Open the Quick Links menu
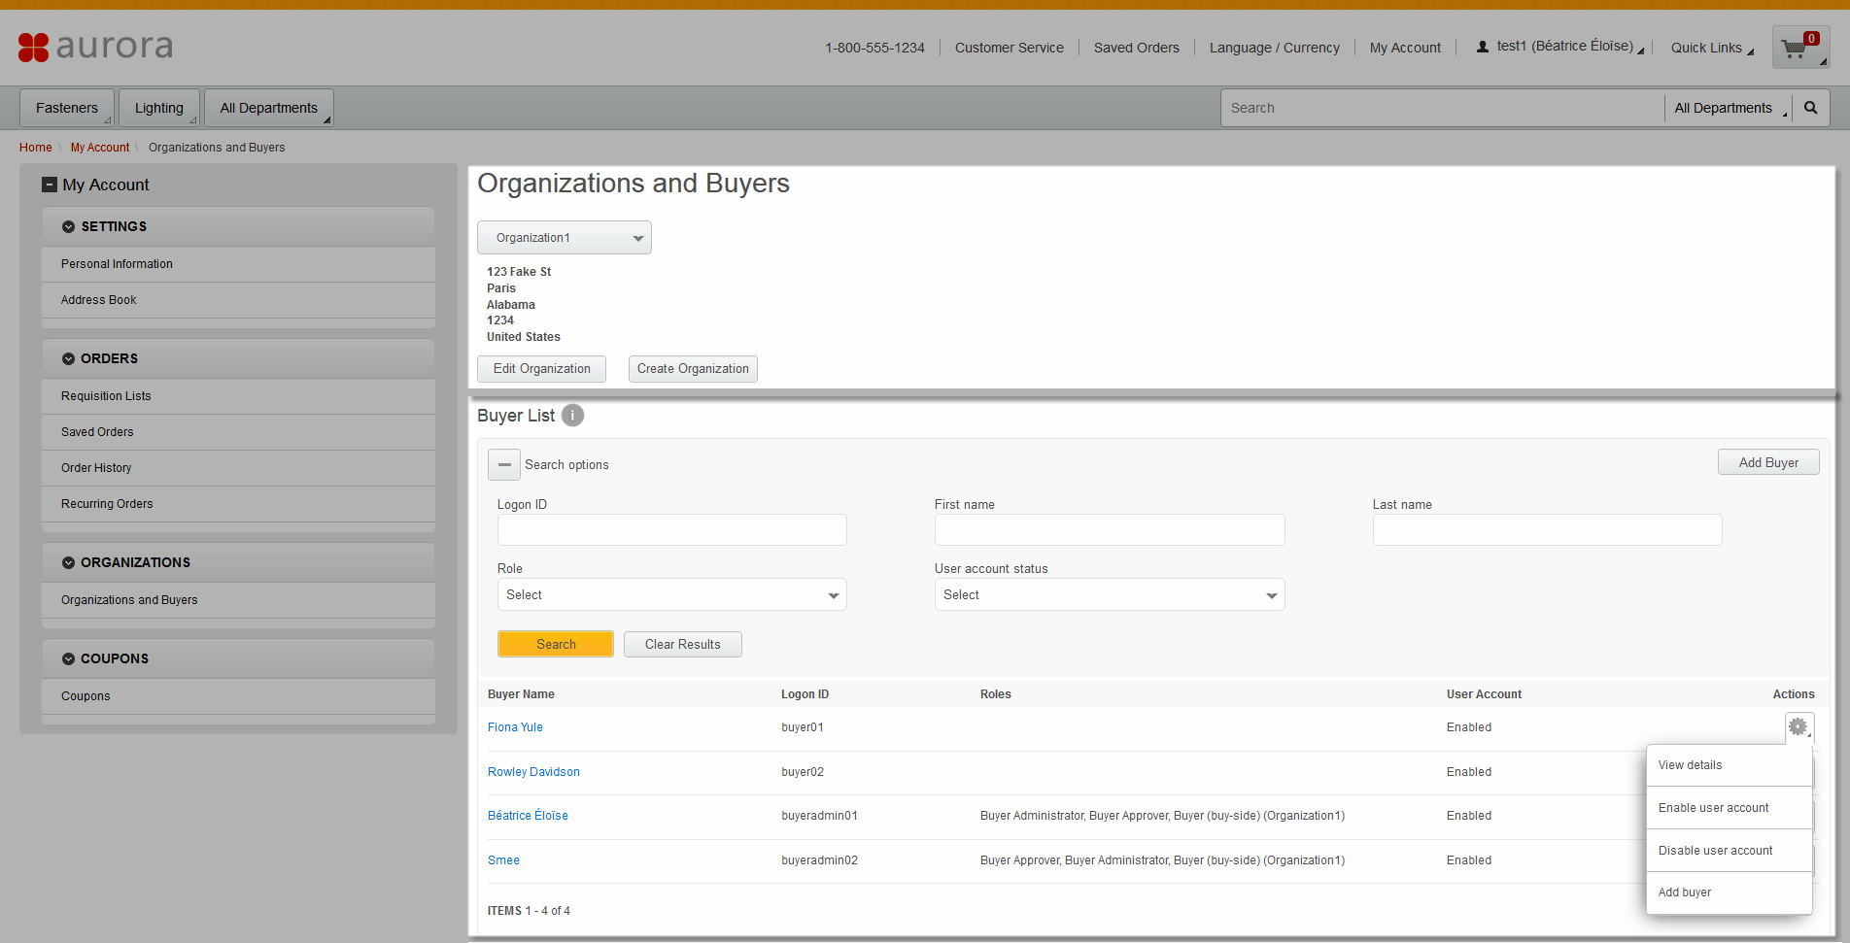 point(1707,47)
